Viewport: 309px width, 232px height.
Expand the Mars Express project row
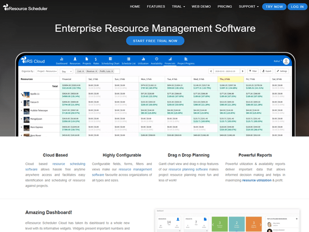click(x=22, y=127)
